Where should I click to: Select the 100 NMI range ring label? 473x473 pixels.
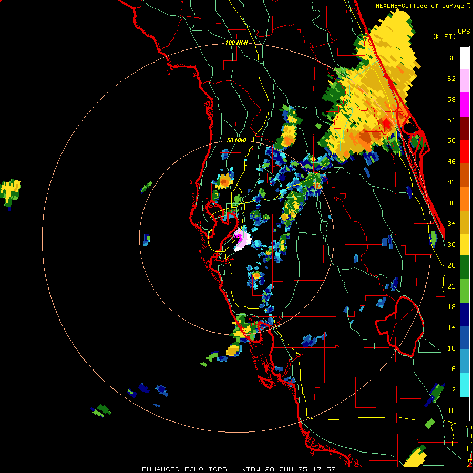pyautogui.click(x=236, y=43)
